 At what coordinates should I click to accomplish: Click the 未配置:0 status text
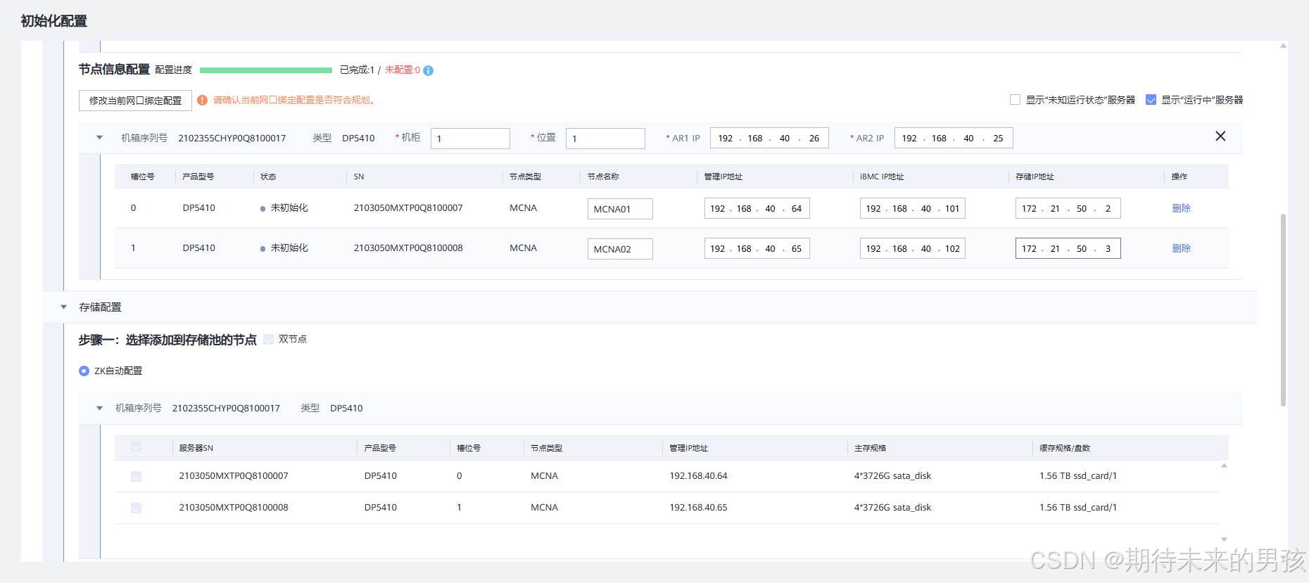(403, 70)
